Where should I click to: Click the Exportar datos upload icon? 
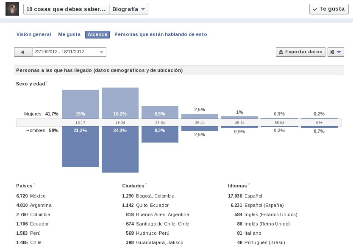click(281, 52)
